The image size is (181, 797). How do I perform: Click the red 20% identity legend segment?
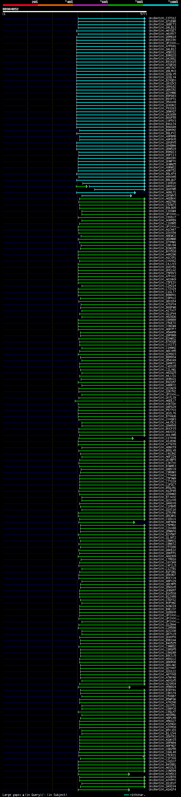click(20, 5)
